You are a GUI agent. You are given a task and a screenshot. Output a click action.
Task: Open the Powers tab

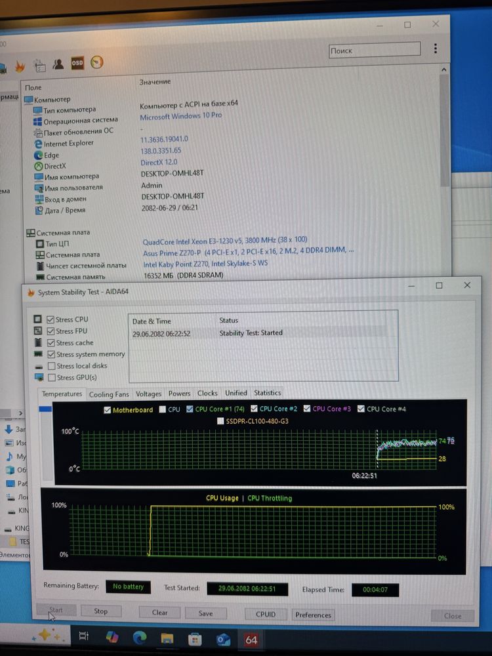click(x=179, y=393)
